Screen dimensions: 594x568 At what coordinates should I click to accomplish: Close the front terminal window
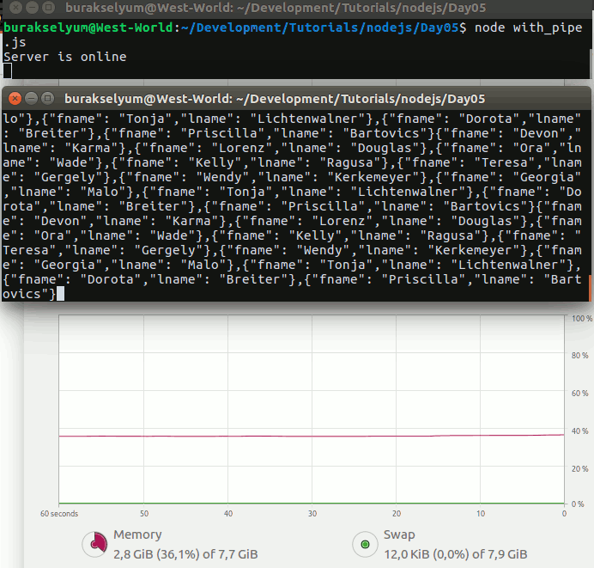pos(15,99)
